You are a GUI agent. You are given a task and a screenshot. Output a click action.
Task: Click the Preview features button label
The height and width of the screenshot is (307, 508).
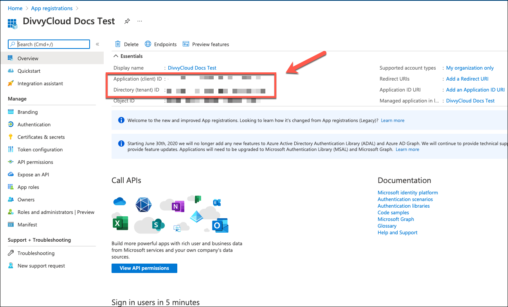(211, 44)
